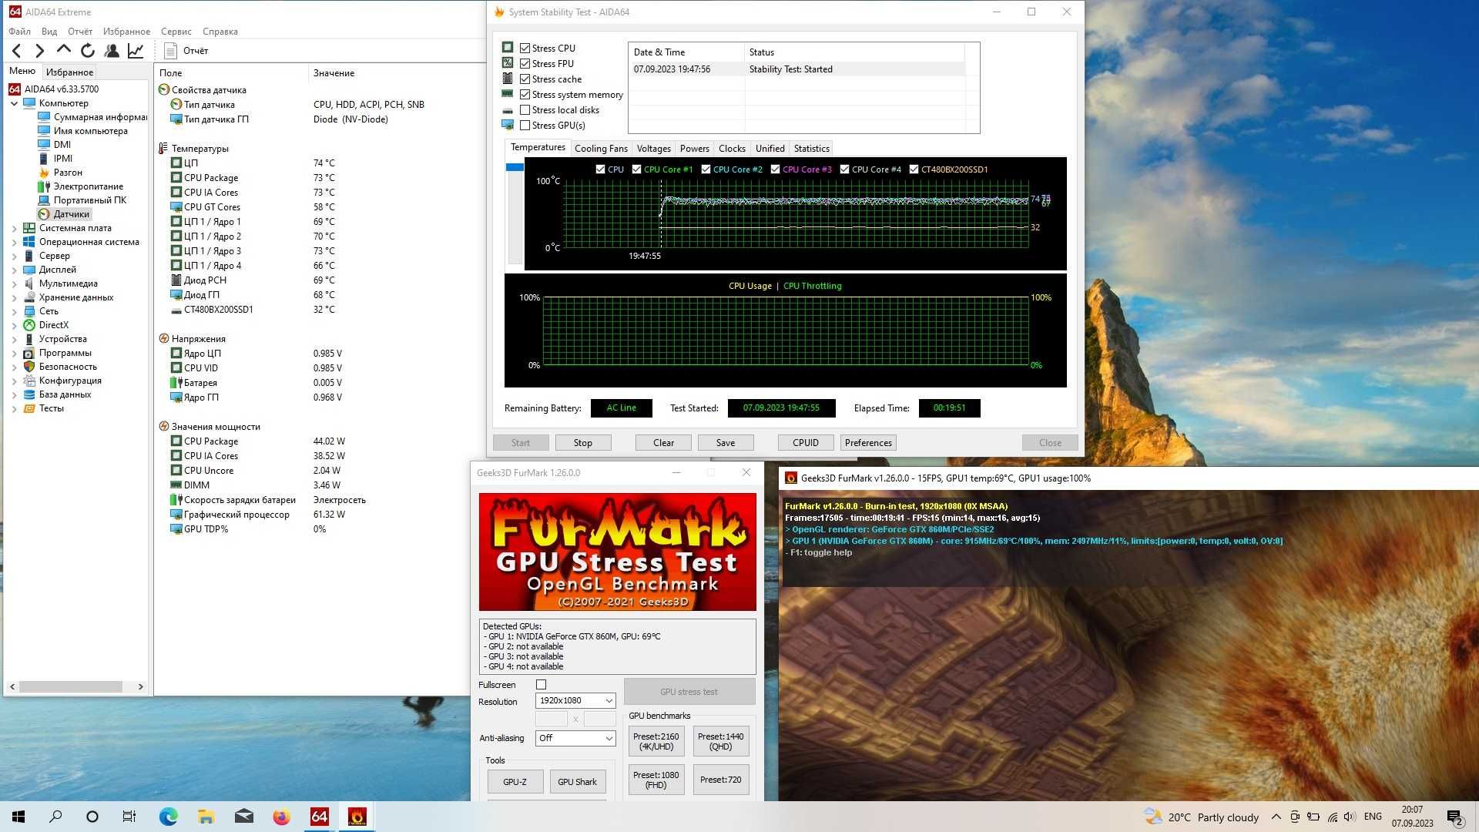Screen dimensions: 1479x832
Task: Expand the Тесты tree node
Action: pos(14,408)
